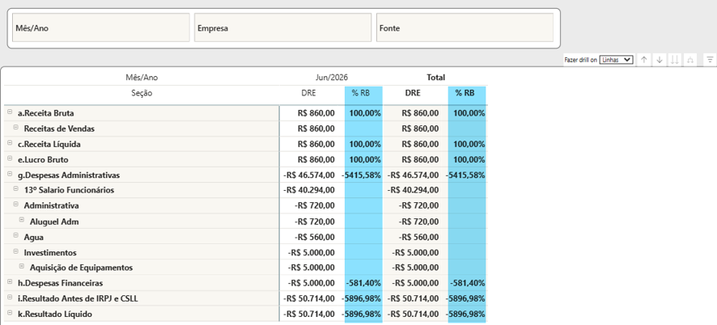
Task: Click the drill down arrow icon
Action: pos(660,60)
